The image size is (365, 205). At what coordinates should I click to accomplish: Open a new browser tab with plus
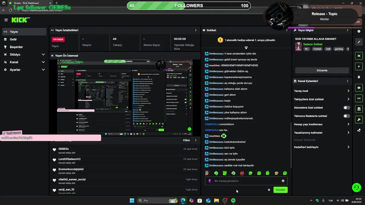56,3
